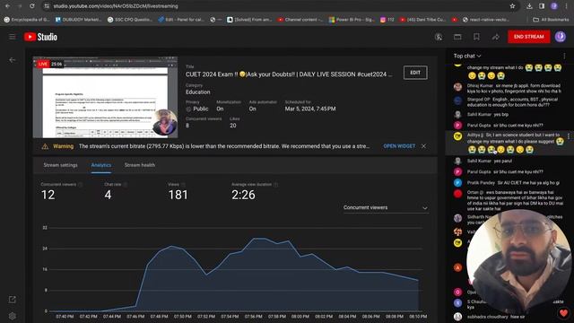Bookmark this page with the star icon
This screenshot has width=574, height=323.
[x=512, y=6]
